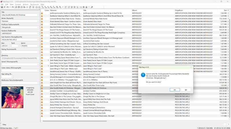Close the Mp3tag error dialog

pos(191,67)
